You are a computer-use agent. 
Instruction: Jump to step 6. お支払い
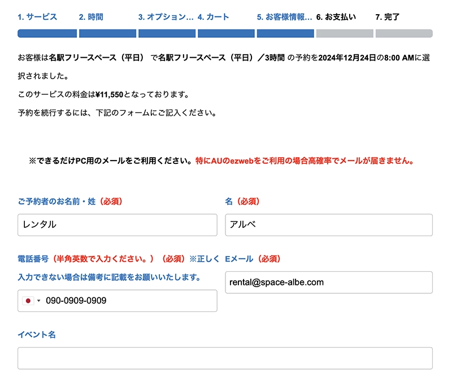point(336,17)
